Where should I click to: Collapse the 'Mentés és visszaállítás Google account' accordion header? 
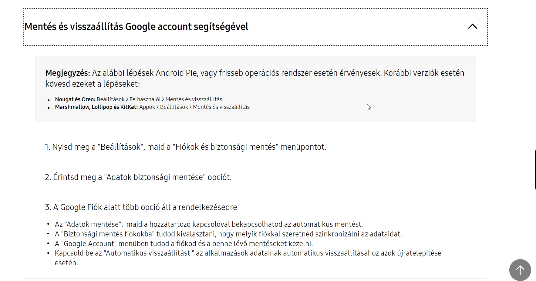point(255,27)
